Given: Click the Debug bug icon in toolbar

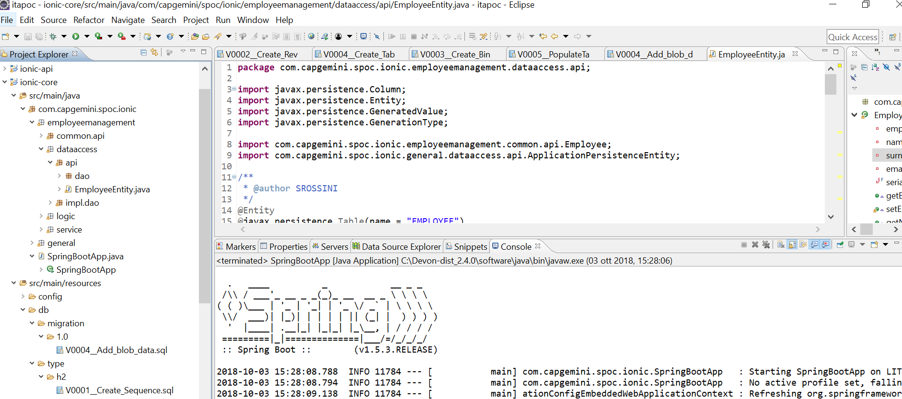Looking at the screenshot, I should coord(53,36).
